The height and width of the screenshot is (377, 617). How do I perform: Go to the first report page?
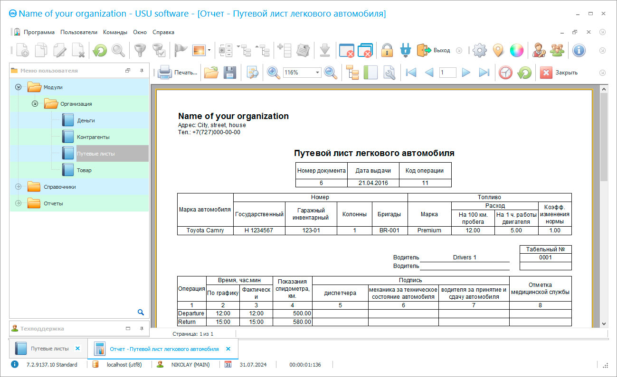(x=411, y=73)
